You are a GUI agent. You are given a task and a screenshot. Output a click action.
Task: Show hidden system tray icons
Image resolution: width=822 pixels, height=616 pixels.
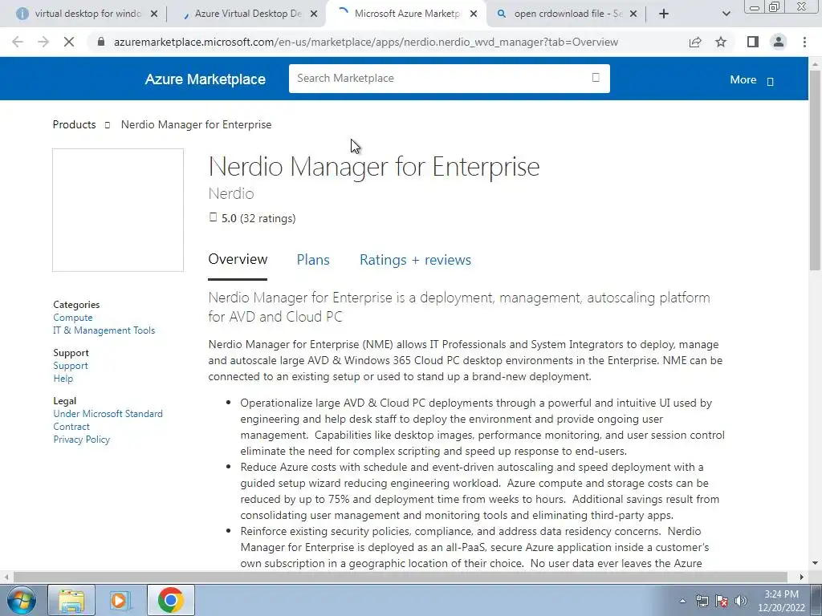pos(682,601)
